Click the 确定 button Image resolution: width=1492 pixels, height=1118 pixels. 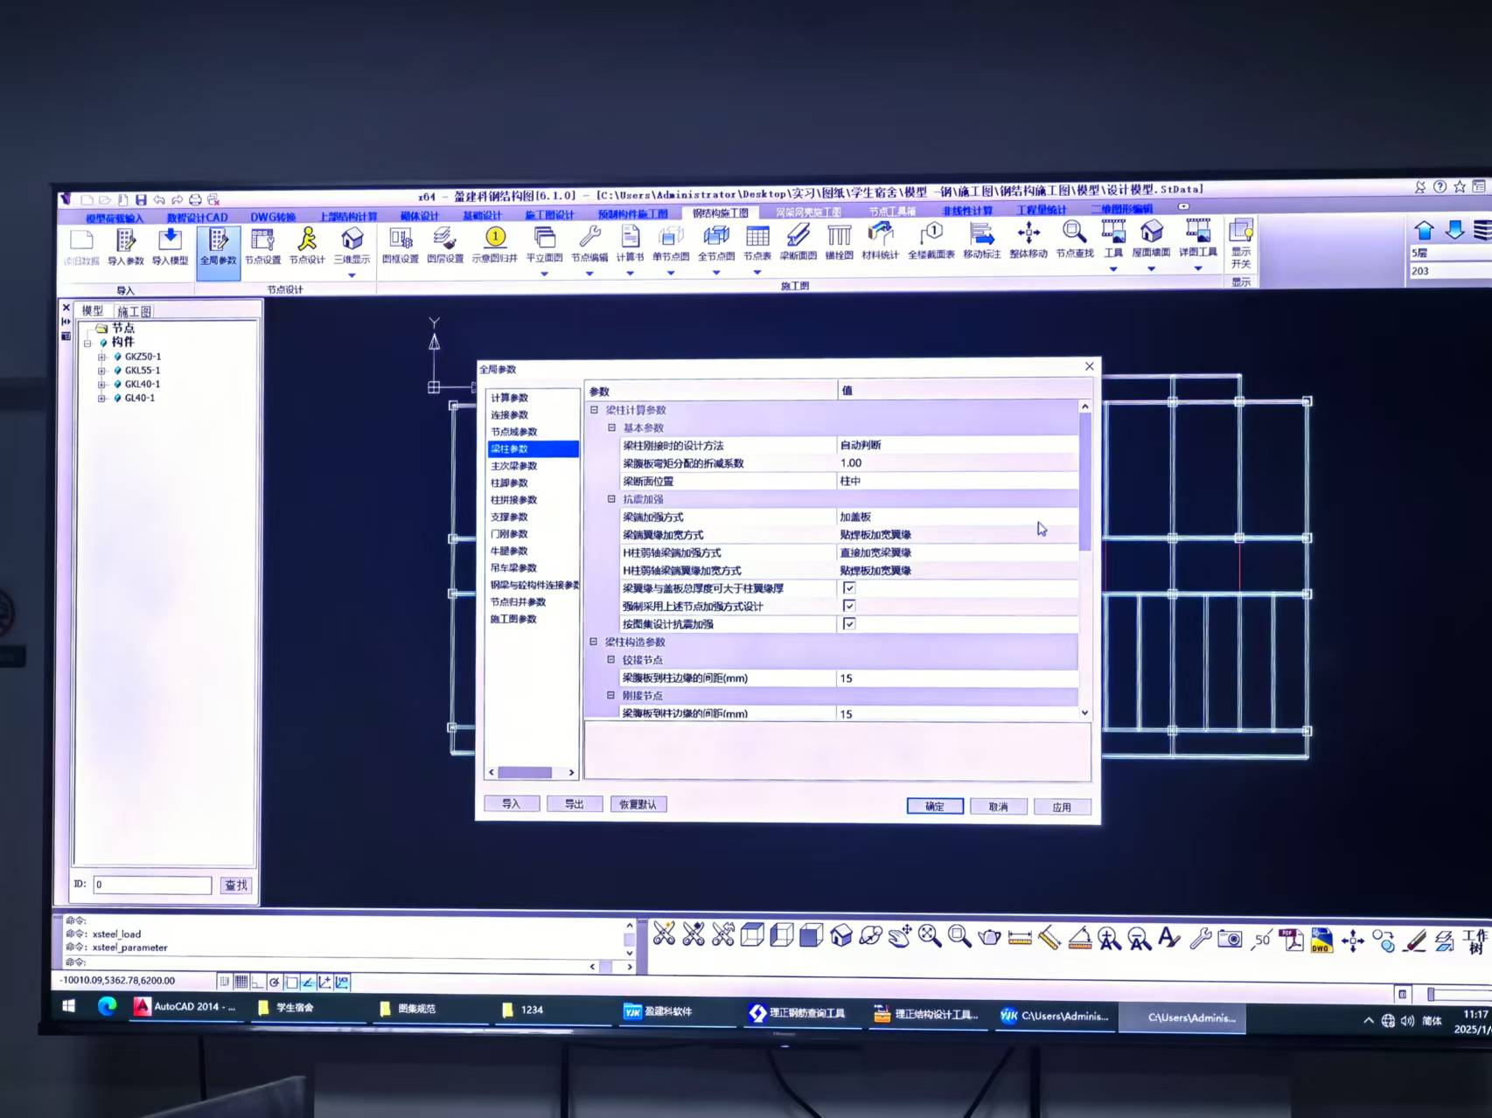pyautogui.click(x=934, y=806)
